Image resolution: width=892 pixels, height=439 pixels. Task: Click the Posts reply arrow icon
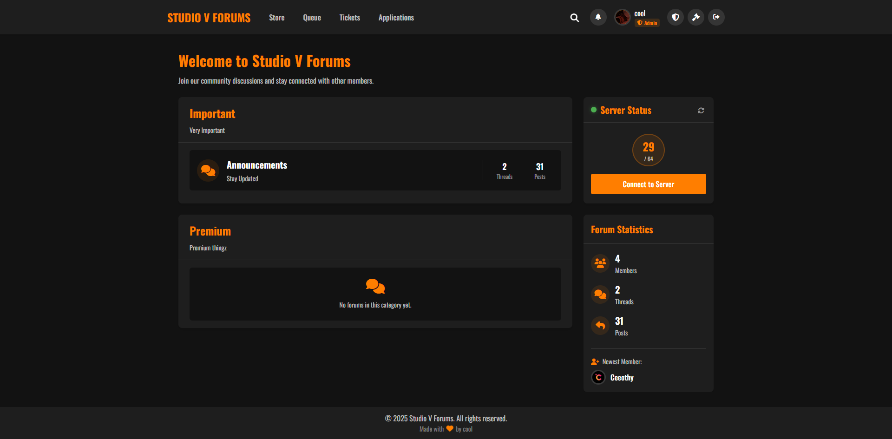click(x=600, y=326)
